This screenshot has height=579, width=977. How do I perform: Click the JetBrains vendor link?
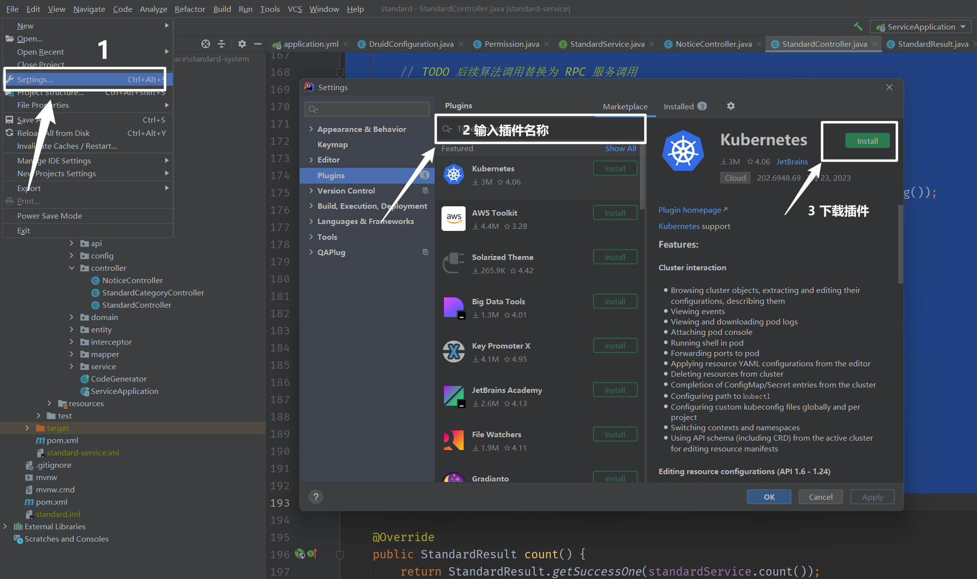(x=792, y=161)
